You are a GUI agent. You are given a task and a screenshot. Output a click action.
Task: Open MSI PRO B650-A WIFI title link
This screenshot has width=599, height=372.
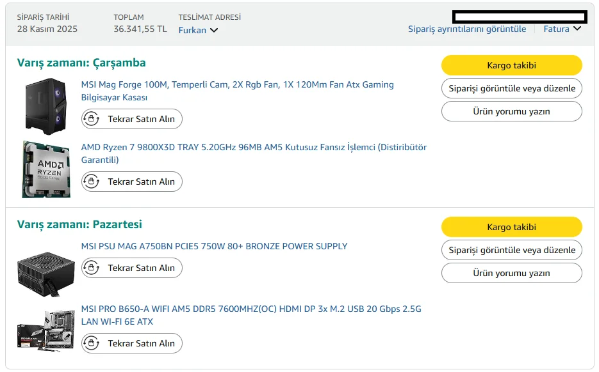250,309
